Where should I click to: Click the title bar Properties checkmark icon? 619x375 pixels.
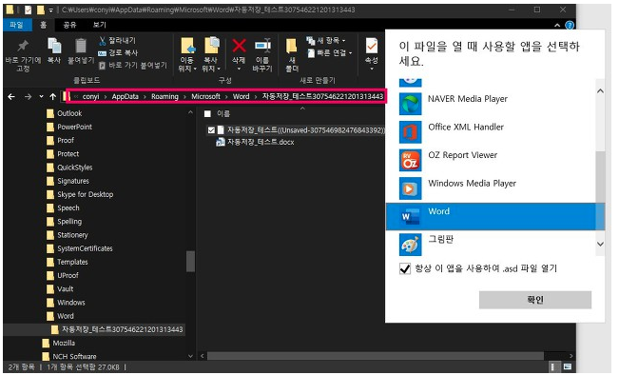28,10
